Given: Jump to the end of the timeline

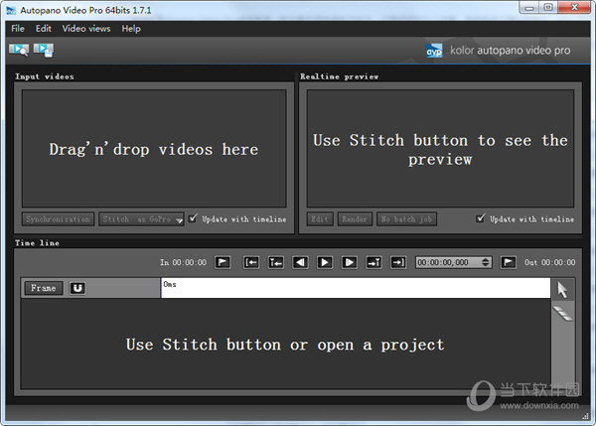Looking at the screenshot, I should point(398,262).
